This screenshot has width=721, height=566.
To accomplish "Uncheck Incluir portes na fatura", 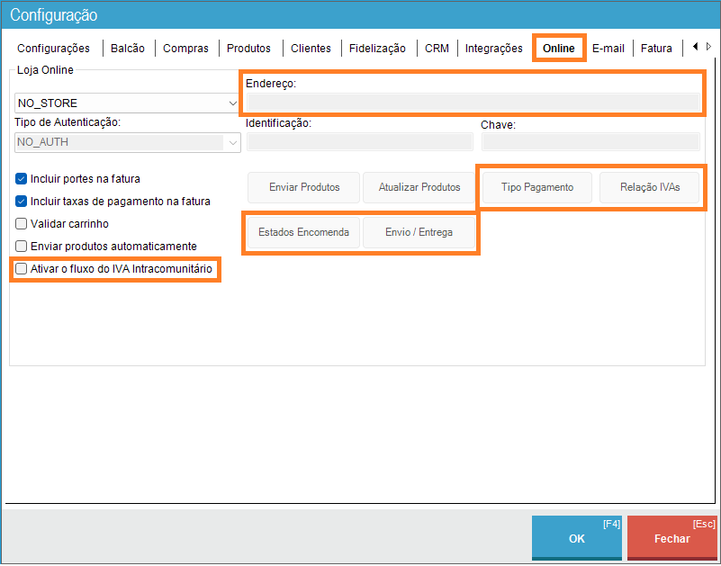I will click(x=23, y=179).
